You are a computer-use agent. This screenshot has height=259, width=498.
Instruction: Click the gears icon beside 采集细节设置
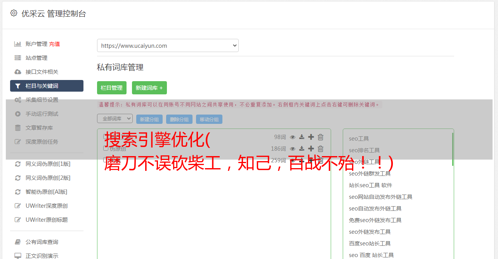(x=17, y=100)
